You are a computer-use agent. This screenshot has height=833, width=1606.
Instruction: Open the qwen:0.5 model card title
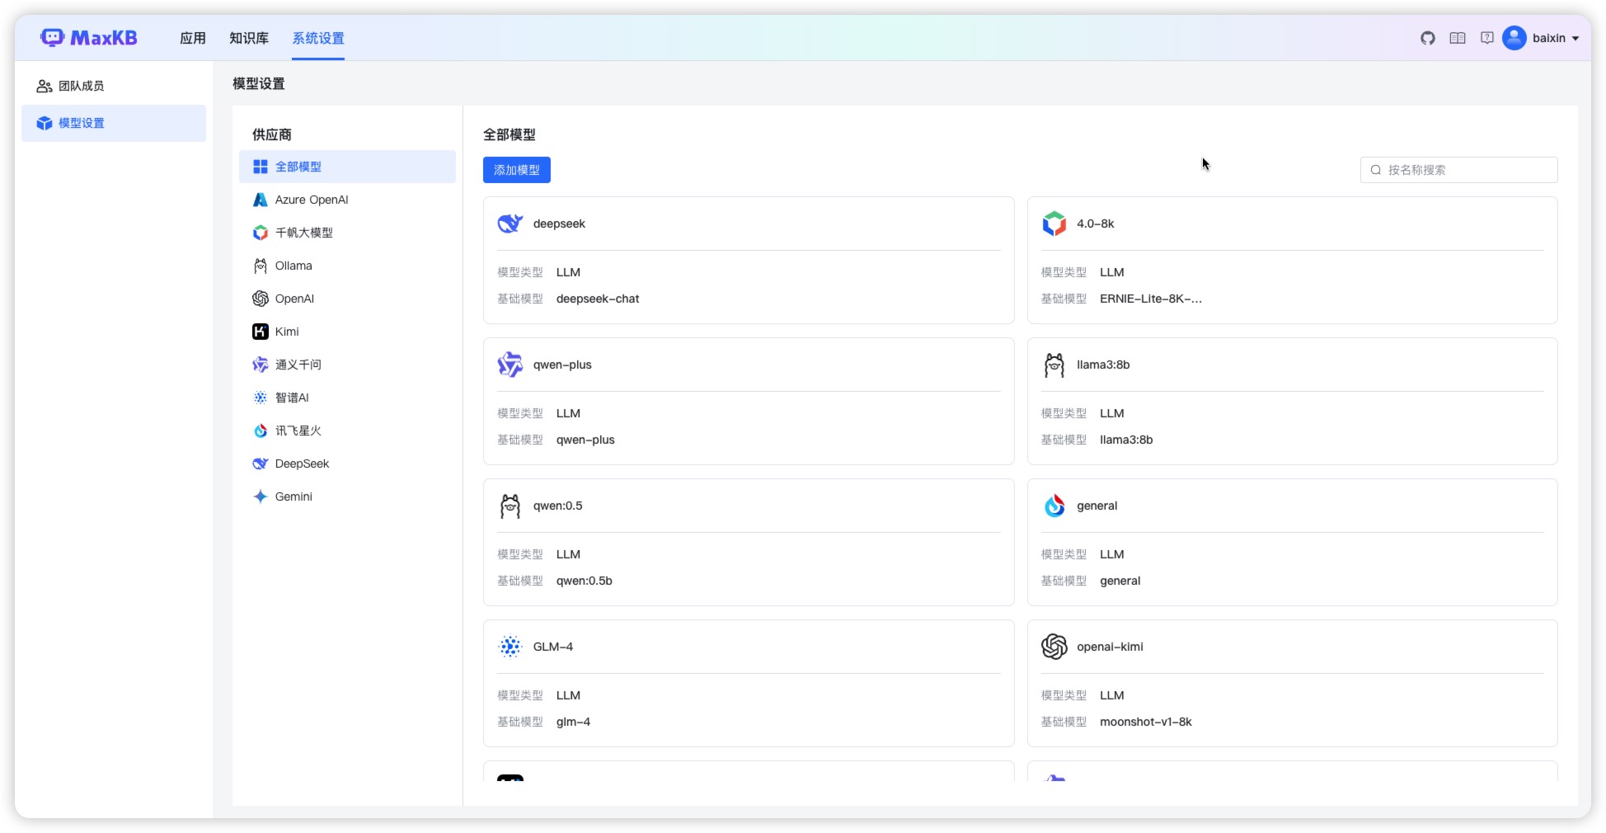pyautogui.click(x=557, y=506)
